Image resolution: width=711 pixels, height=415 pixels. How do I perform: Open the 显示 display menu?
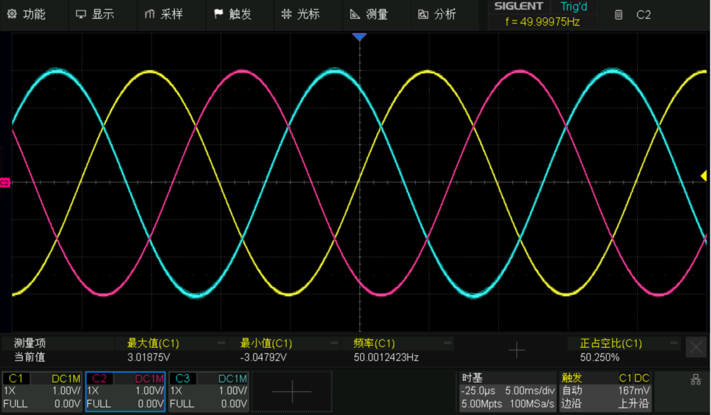[95, 14]
